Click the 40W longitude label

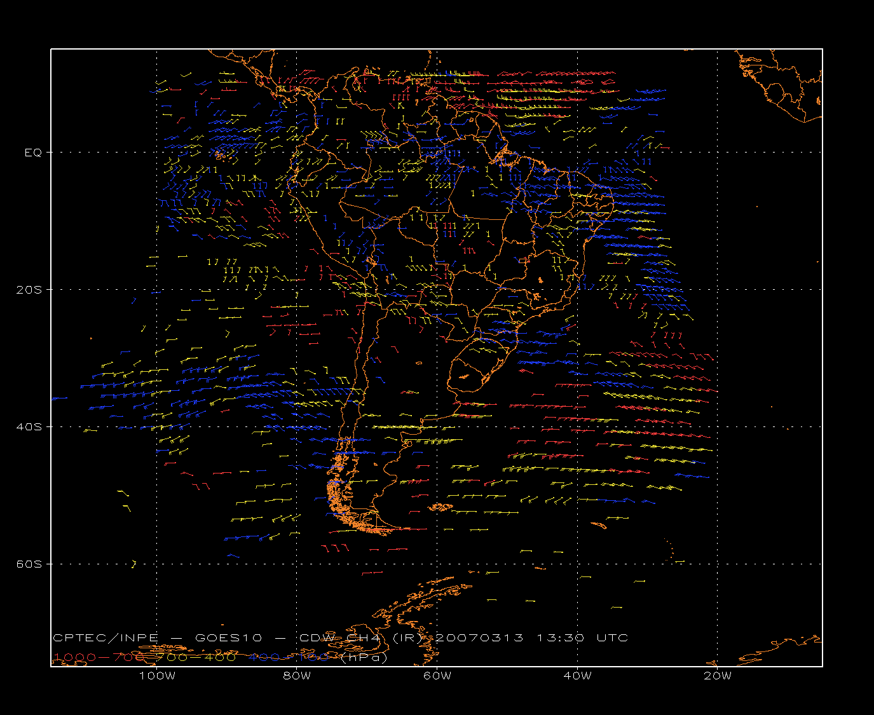click(x=577, y=676)
